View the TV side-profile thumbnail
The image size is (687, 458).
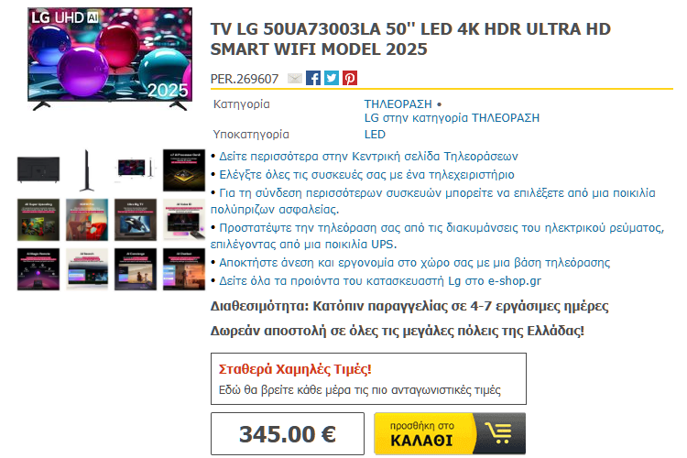[x=87, y=170]
